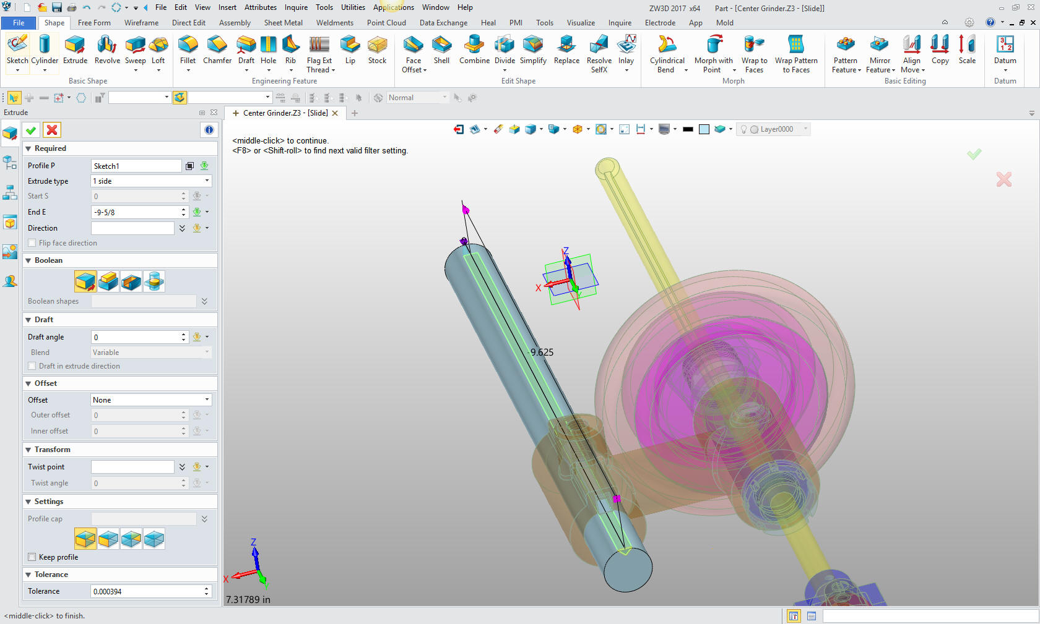The width and height of the screenshot is (1040, 624).
Task: Switch to the Wireframe ribbon tab
Action: 141,23
